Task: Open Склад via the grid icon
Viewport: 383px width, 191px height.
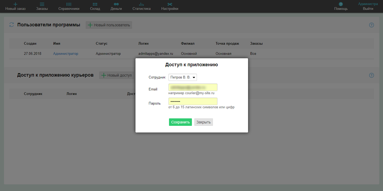Action: pos(94,4)
